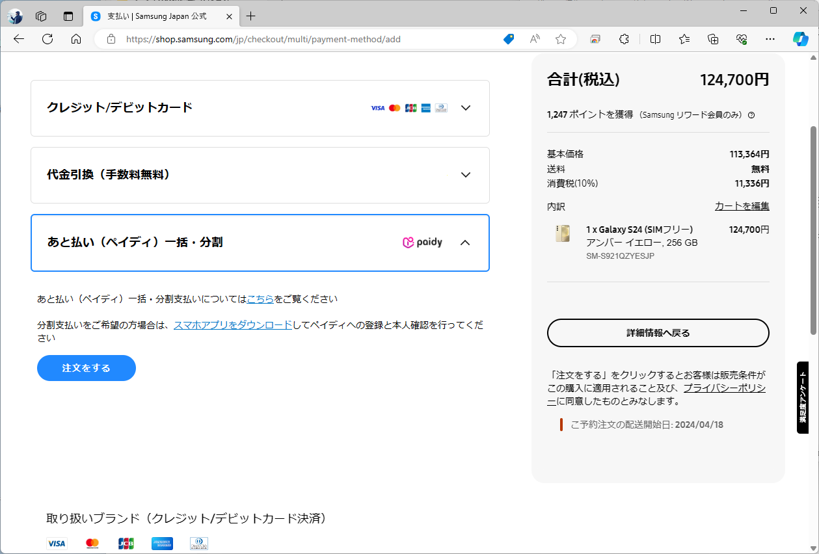Click スマホアプリをダウンロード link
Image resolution: width=819 pixels, height=554 pixels.
tap(233, 324)
